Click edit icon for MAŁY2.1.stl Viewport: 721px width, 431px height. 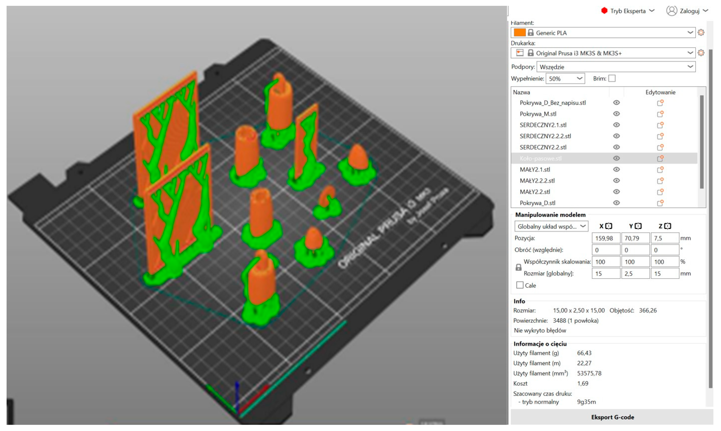660,170
